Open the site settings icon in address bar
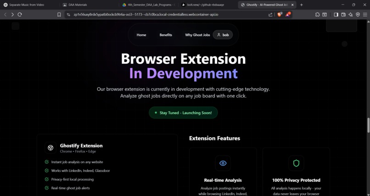Image resolution: width=370 pixels, height=196 pixels. [68, 15]
